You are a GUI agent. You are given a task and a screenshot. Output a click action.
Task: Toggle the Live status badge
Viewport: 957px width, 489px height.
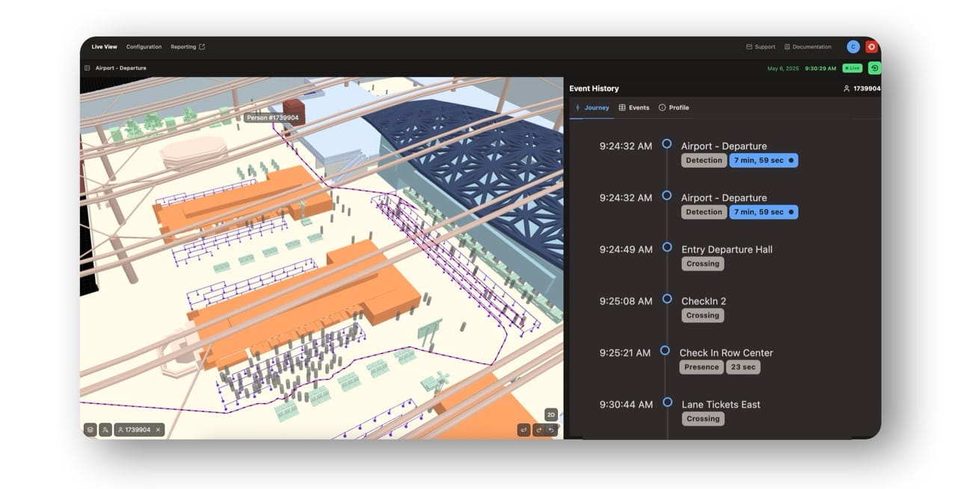coord(852,67)
